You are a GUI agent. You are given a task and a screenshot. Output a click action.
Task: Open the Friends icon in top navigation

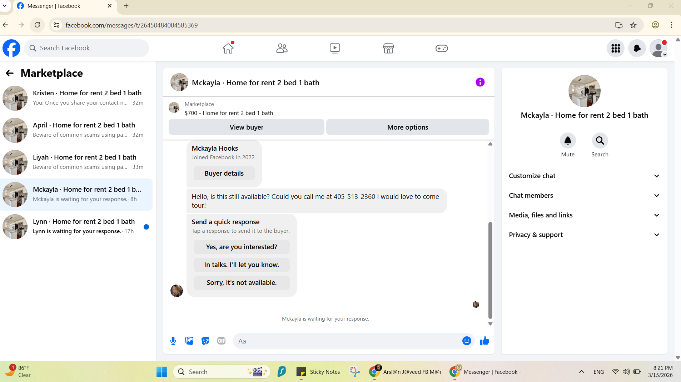click(282, 48)
